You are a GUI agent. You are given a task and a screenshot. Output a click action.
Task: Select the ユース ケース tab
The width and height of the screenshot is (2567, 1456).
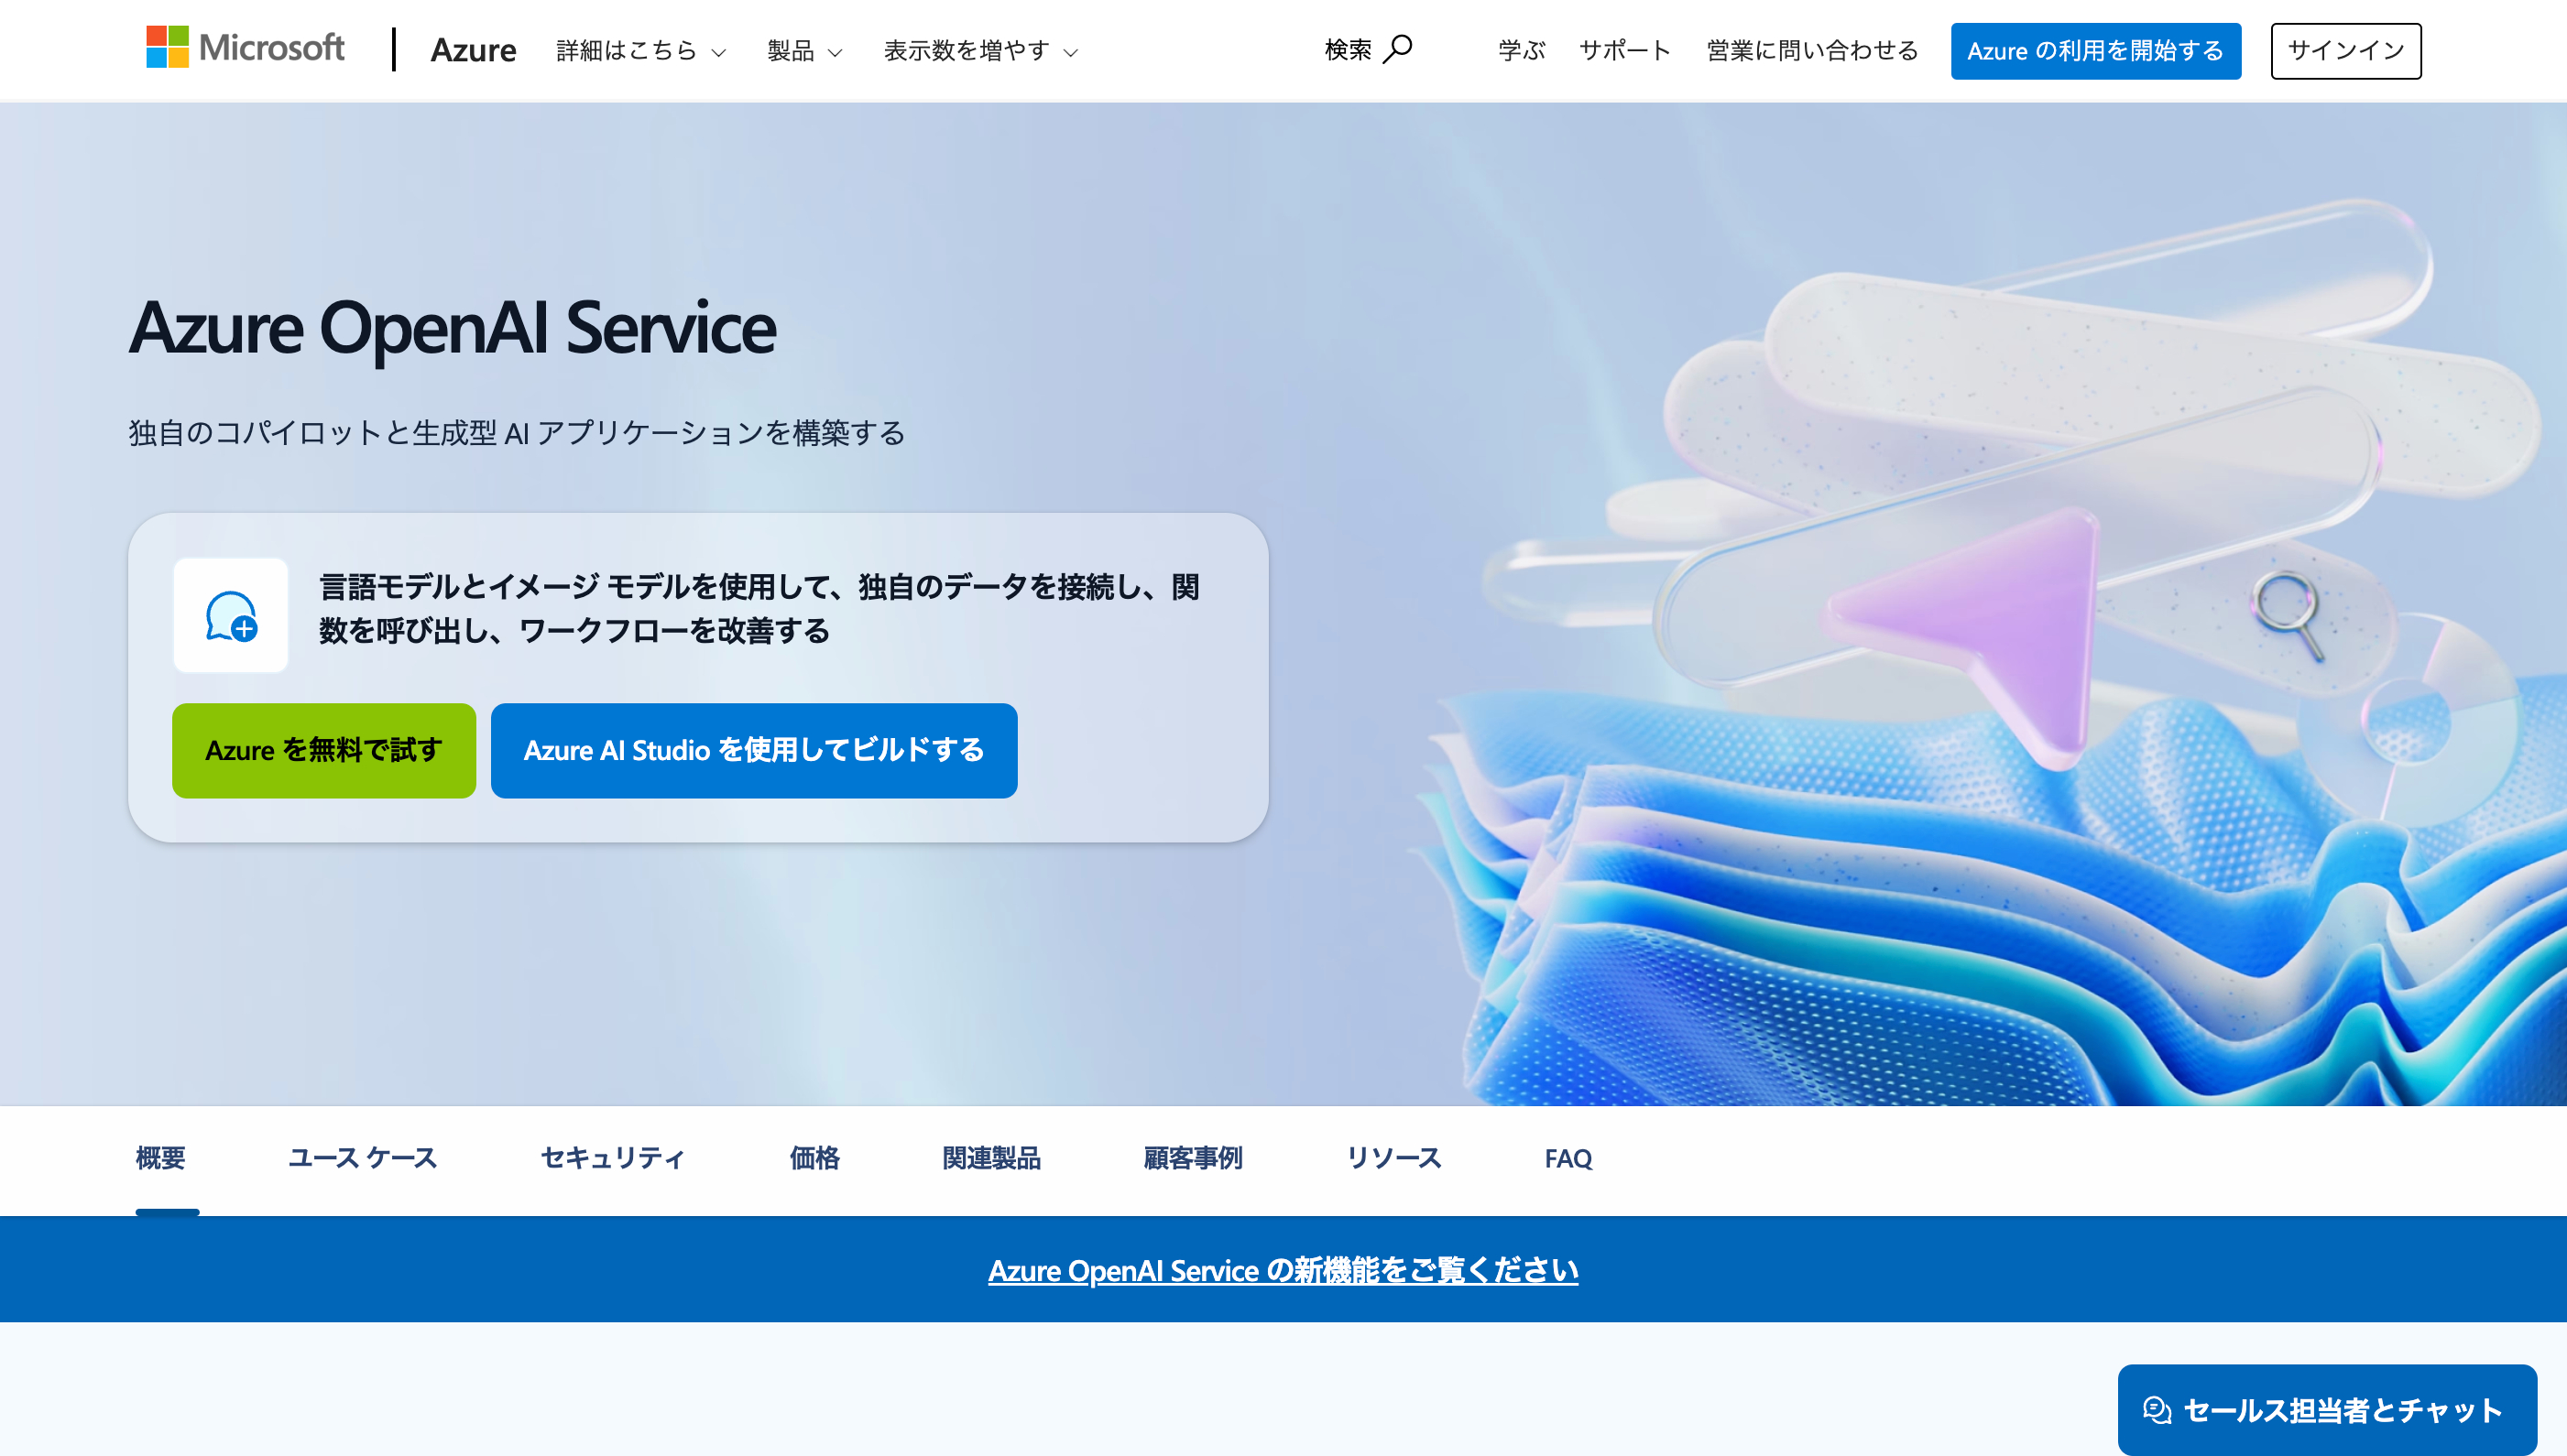(362, 1158)
